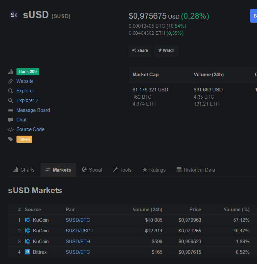Click the $0,971255 price cell
Screen dimensions: 257x264
tap(190, 231)
